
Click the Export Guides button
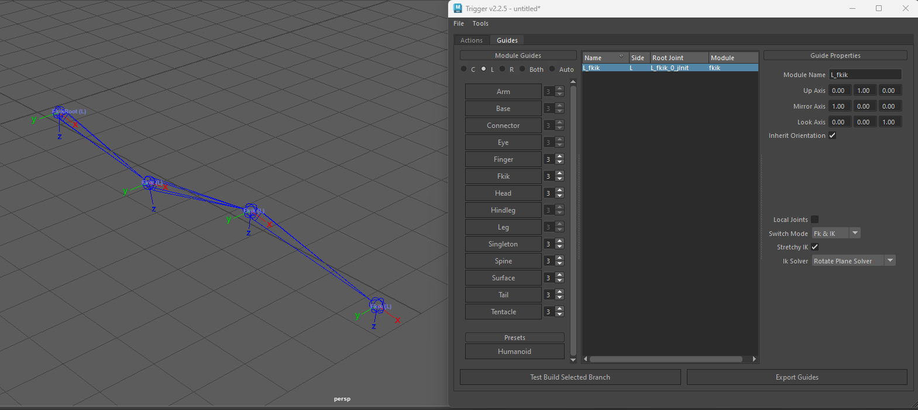pyautogui.click(x=797, y=377)
